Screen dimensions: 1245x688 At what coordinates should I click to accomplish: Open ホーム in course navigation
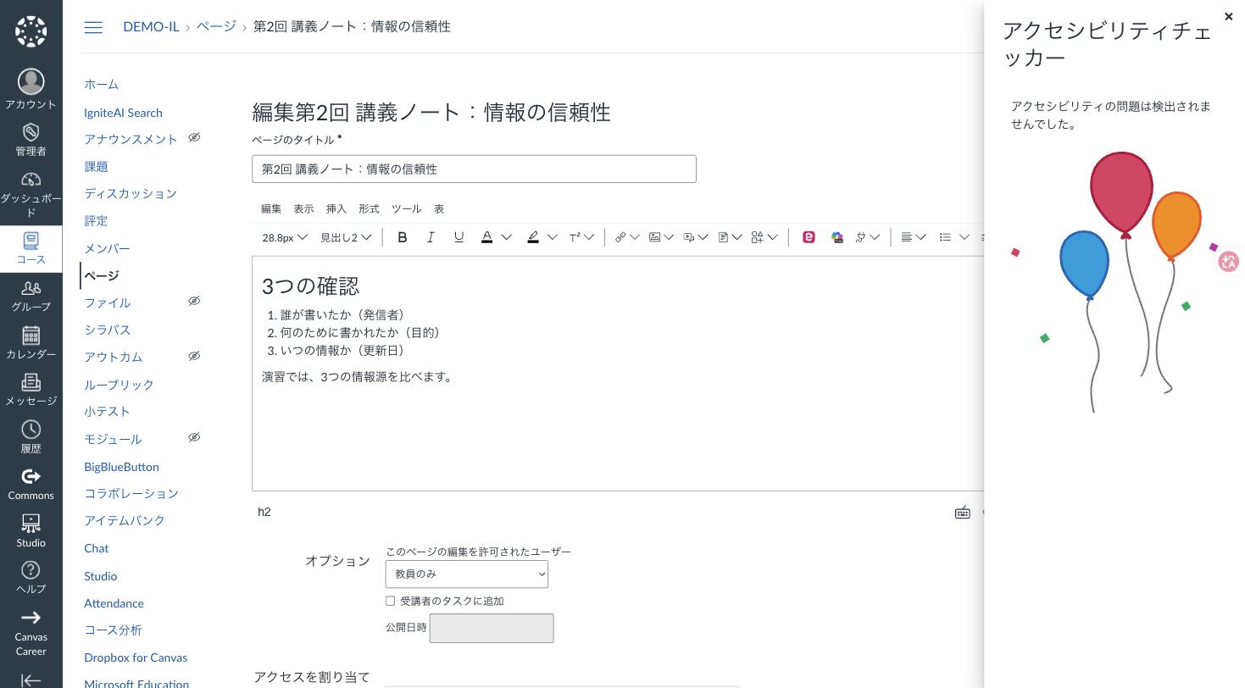click(x=101, y=84)
